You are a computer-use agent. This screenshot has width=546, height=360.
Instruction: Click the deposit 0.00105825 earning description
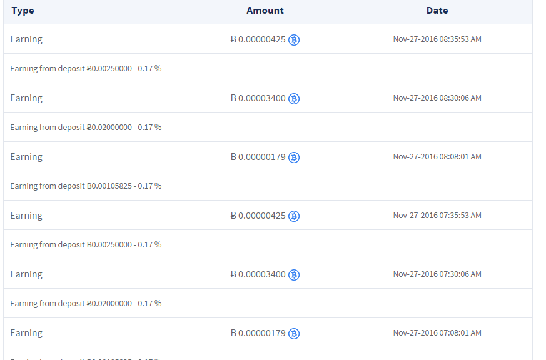86,186
